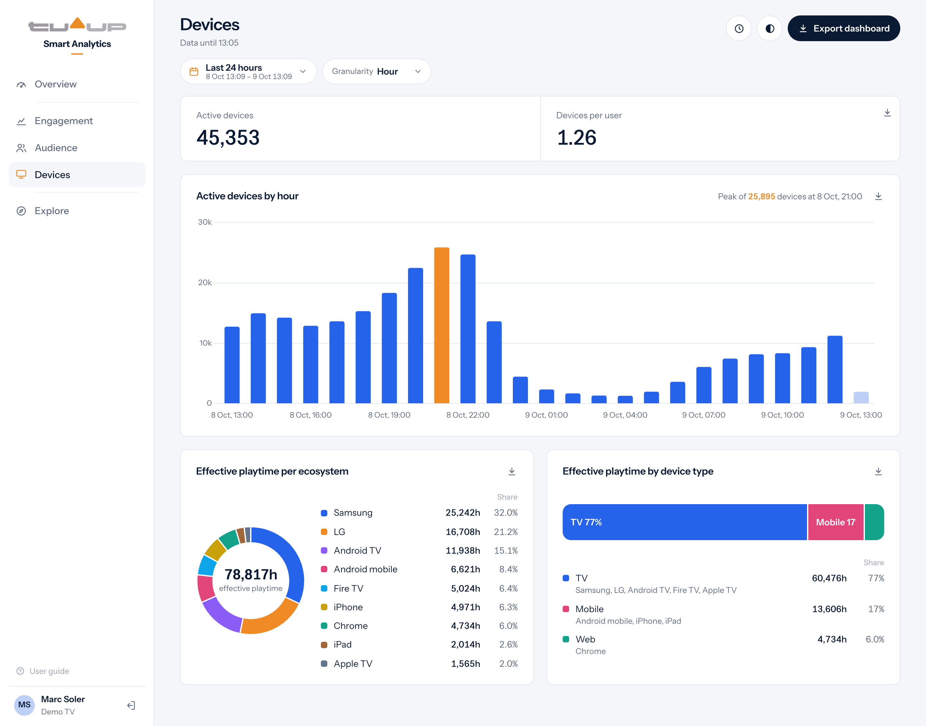Image resolution: width=926 pixels, height=726 pixels.
Task: Click the orange peak bar at 21:00
Action: point(441,325)
